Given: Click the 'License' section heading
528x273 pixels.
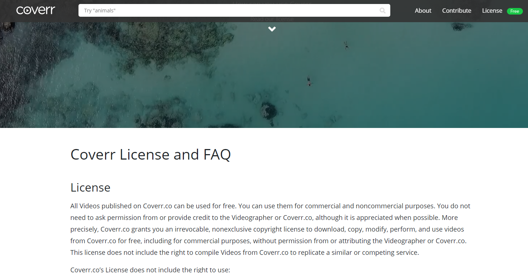Looking at the screenshot, I should [90, 188].
